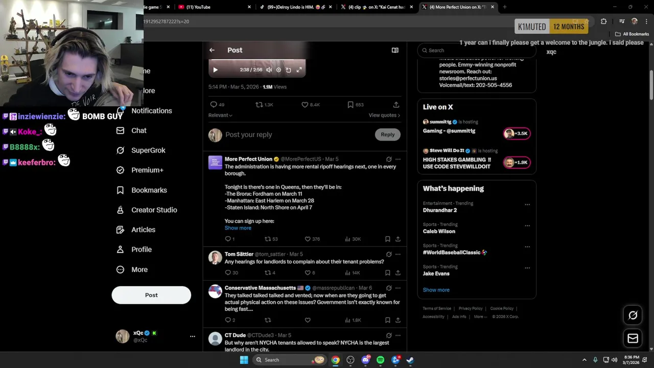Focus the Post your reply field
The height and width of the screenshot is (368, 654).
[x=299, y=134]
